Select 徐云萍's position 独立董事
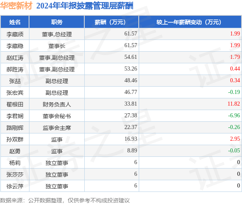Viewport: 242px width, 204px height. [x=57, y=186]
